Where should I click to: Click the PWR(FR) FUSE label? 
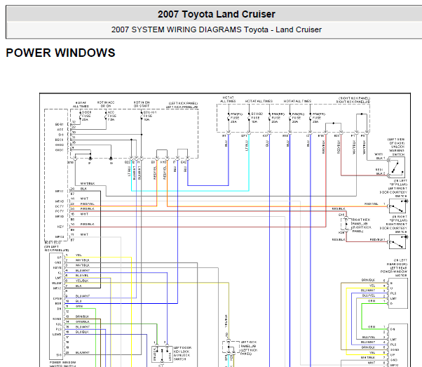coord(318,118)
